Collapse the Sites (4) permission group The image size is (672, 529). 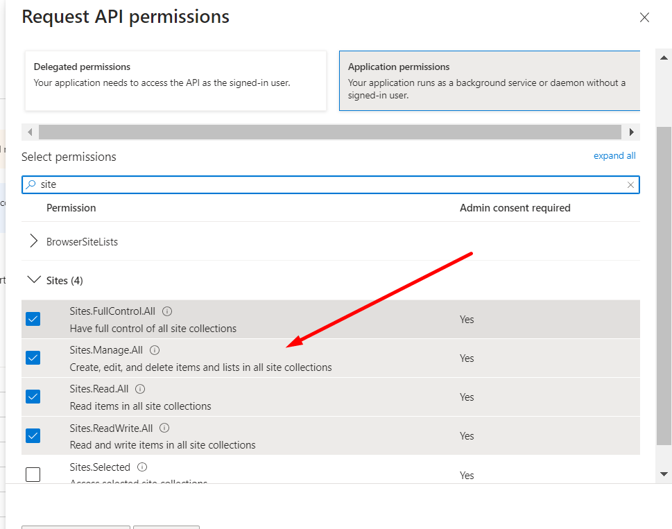(x=33, y=280)
